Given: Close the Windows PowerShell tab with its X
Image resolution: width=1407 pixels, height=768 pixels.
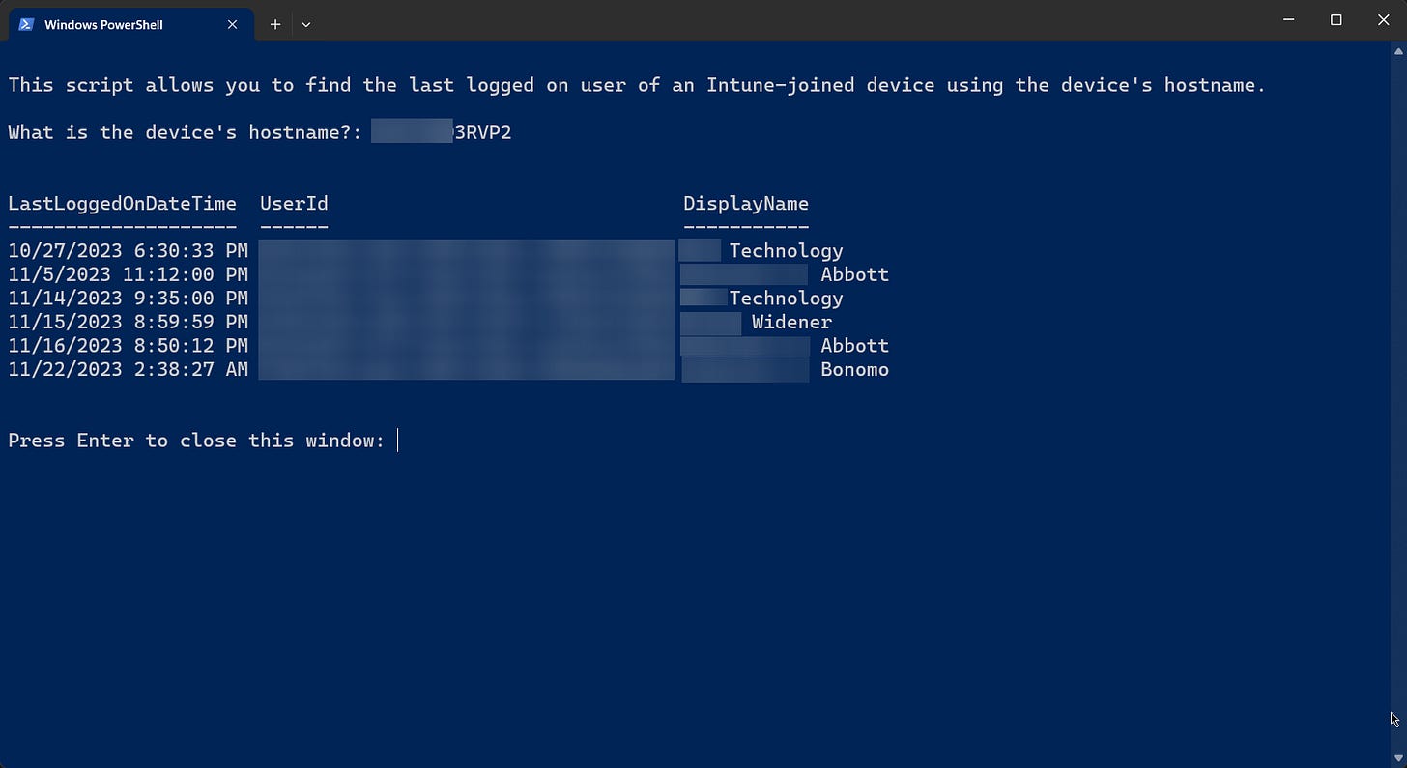Looking at the screenshot, I should (x=232, y=24).
